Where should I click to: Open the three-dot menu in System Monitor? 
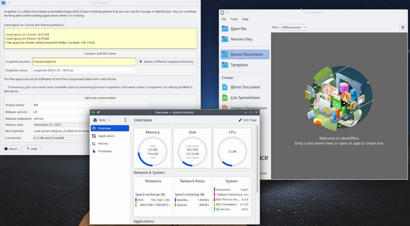125,120
